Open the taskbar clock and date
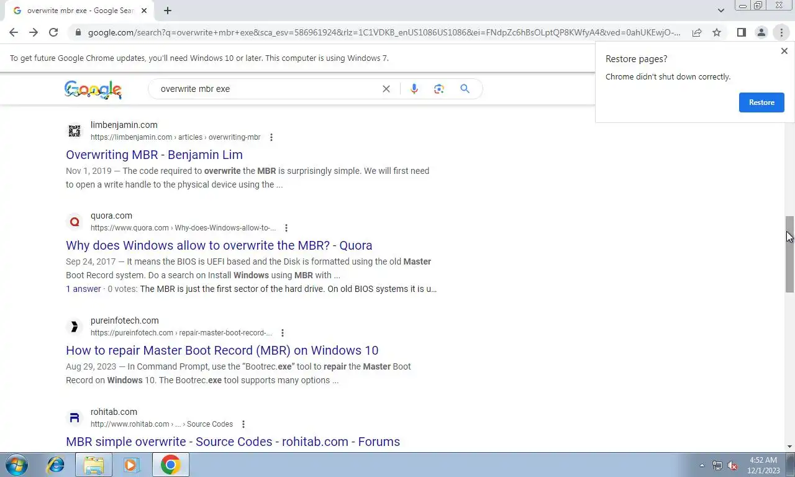The width and height of the screenshot is (795, 477). click(x=763, y=465)
